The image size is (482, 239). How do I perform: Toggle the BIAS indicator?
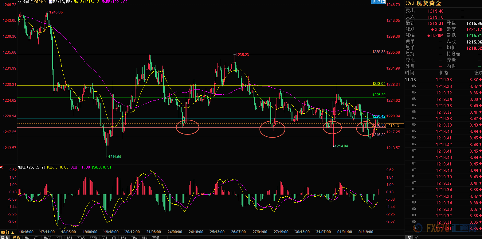coord(81,237)
